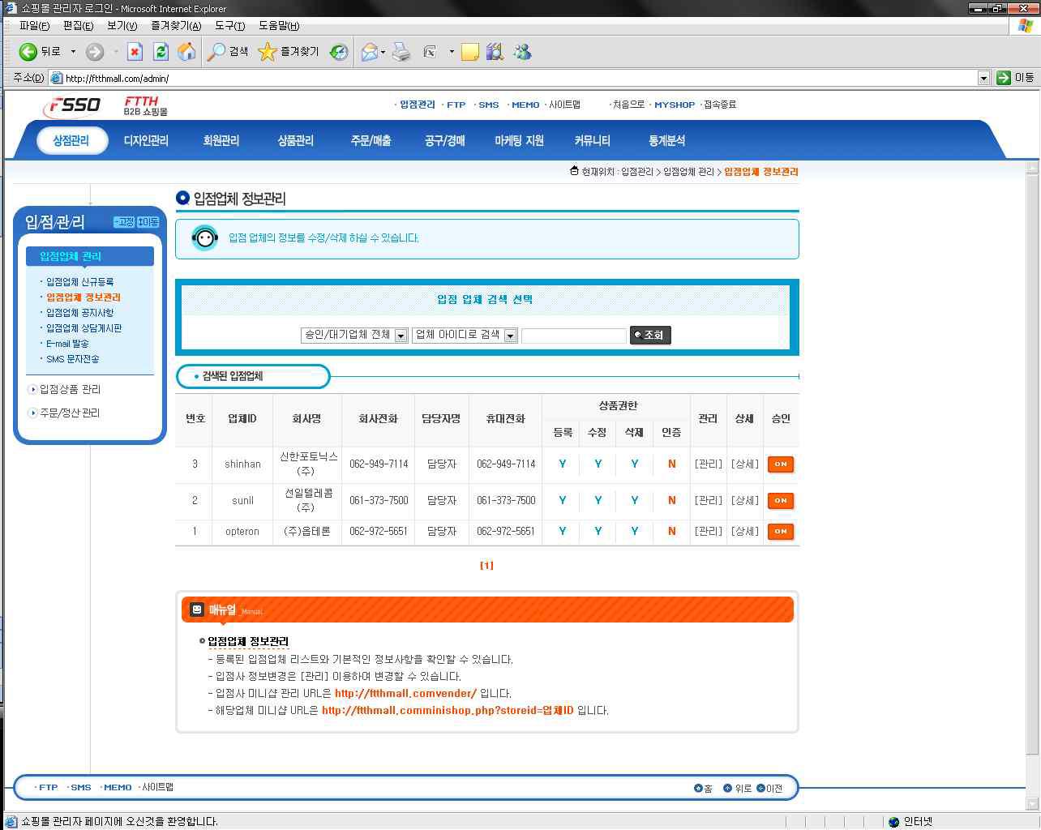1041x830 pixels.
Task: Open the 즐겨찾기(A) menu
Action: click(175, 26)
